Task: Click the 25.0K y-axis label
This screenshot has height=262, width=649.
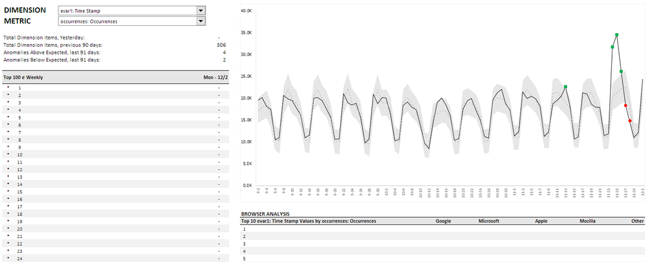Action: click(246, 77)
